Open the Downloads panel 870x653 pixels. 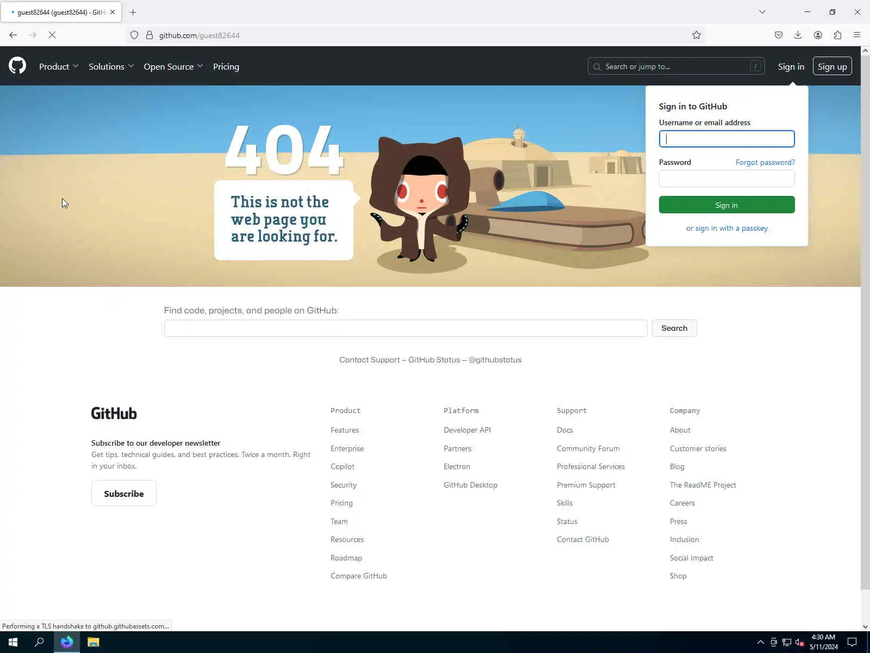point(798,35)
